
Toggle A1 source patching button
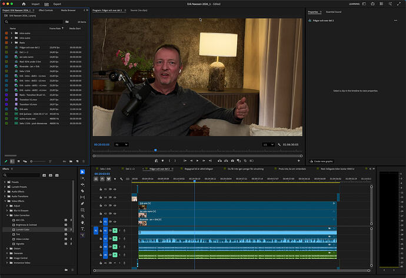click(96, 230)
